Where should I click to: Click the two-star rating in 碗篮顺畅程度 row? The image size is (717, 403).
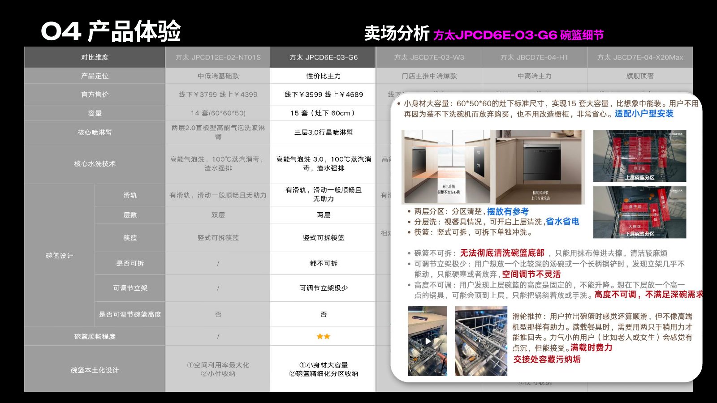pos(323,336)
